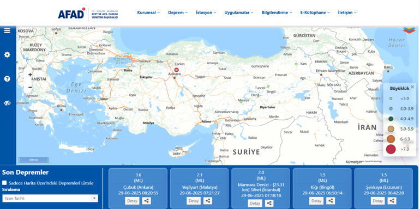This screenshot has height=209, width=420.
Task: Open Detay for Silivri (İstanbul) earthquake
Action: click(x=255, y=204)
